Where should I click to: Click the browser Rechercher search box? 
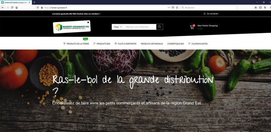click(x=209, y=7)
